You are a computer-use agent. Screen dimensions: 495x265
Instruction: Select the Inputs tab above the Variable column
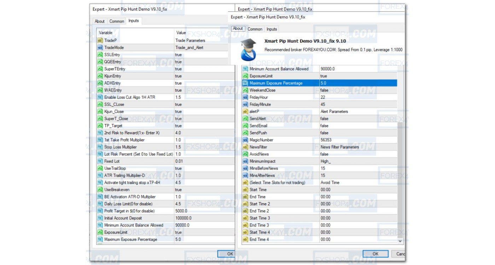coord(134,21)
